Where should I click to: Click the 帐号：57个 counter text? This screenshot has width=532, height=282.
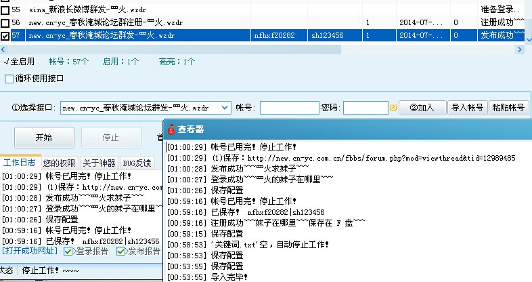pos(68,62)
